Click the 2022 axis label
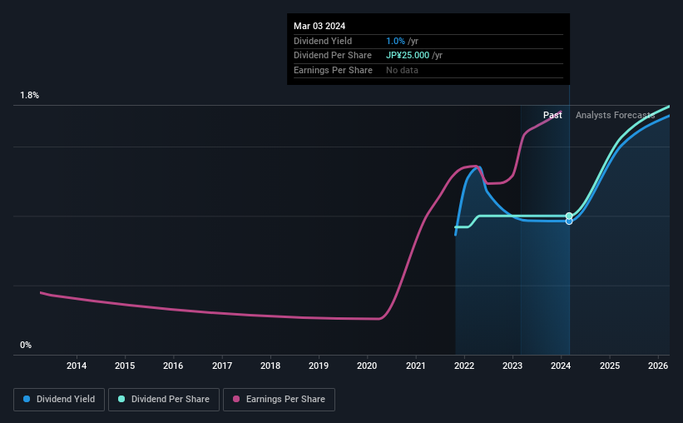The image size is (683, 423). tap(464, 366)
